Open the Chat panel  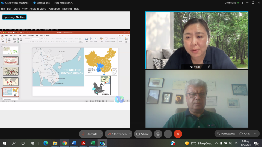[244, 134]
